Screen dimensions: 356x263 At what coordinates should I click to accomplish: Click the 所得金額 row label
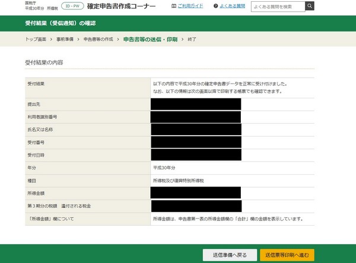point(36,193)
